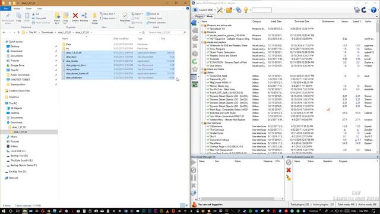The height and width of the screenshot is (214, 380).
Task: Click the delete mod X icon in the Nexus sidebar
Action: 195,46
